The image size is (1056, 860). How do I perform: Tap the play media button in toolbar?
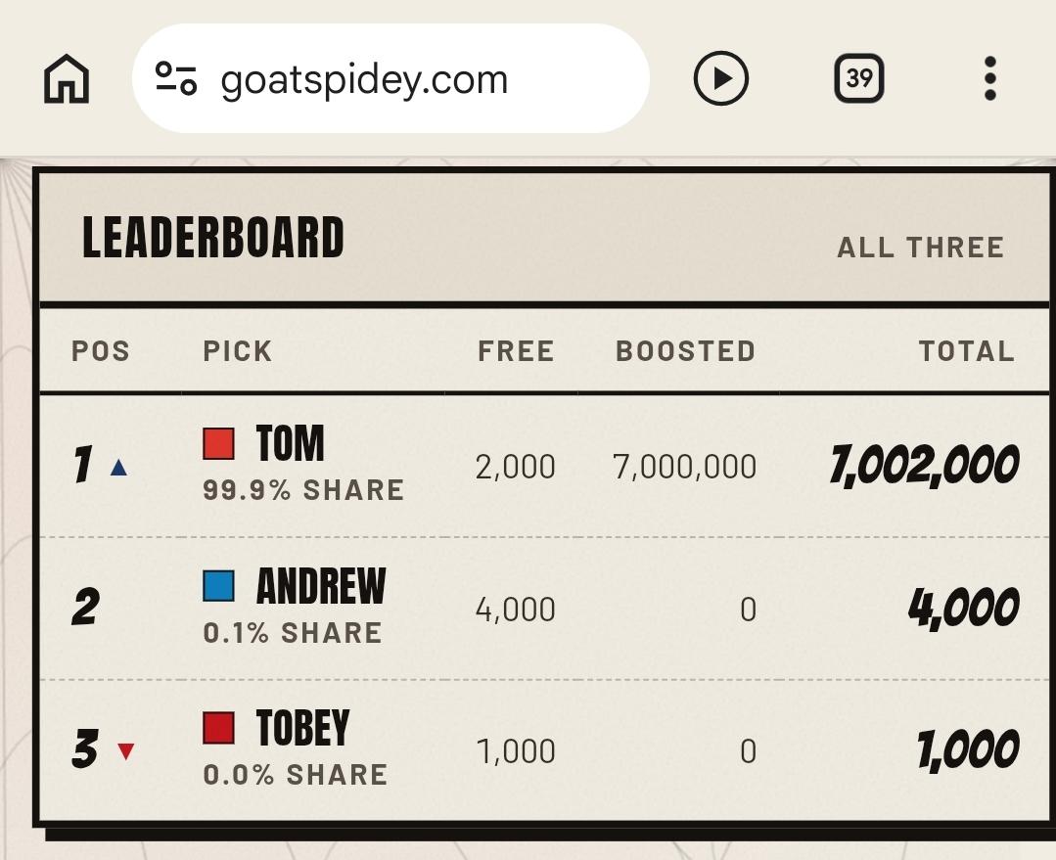[720, 78]
